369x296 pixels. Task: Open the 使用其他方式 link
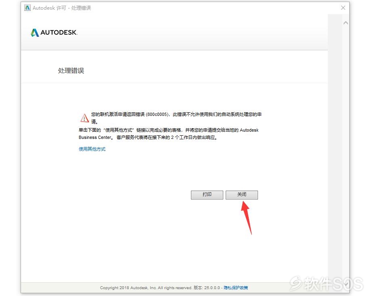[92, 149]
